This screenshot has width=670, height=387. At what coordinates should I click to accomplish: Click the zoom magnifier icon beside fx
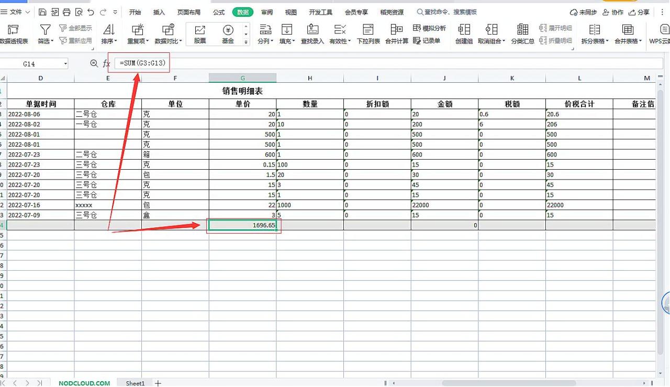94,63
